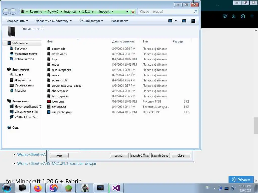Click the Explorer forward navigation button
This screenshot has width=258, height=193.
point(13,12)
